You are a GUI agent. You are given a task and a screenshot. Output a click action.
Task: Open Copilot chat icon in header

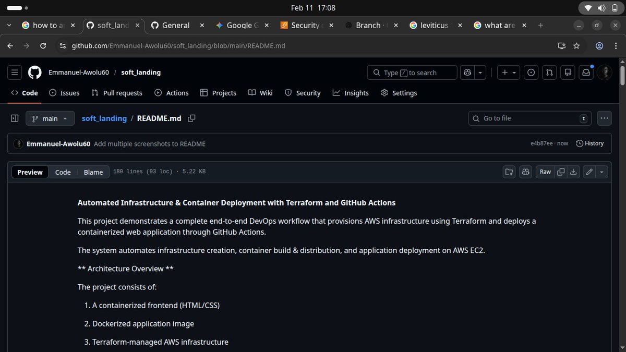[468, 72]
